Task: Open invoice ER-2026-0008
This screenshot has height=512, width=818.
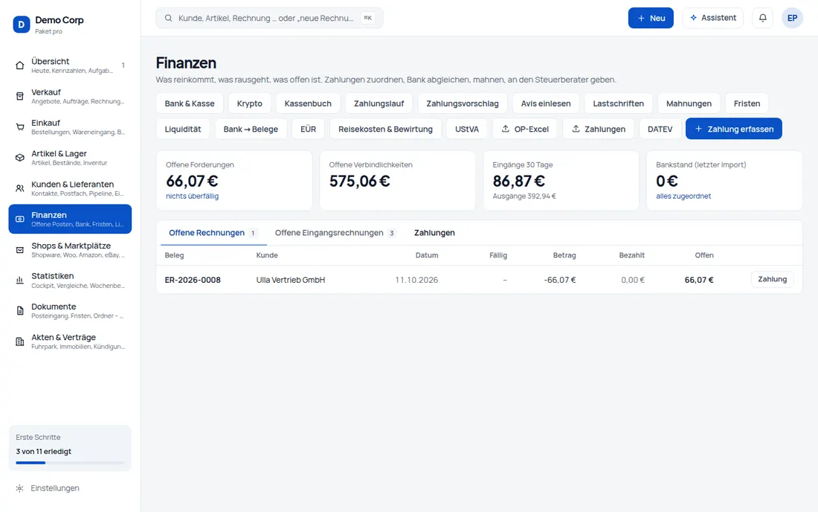Action: [193, 280]
